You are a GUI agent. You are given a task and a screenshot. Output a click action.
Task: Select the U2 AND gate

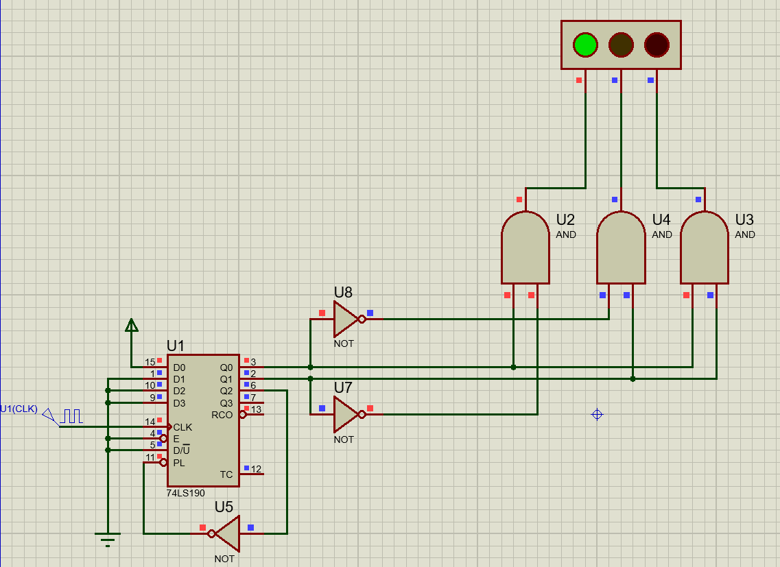click(x=525, y=248)
